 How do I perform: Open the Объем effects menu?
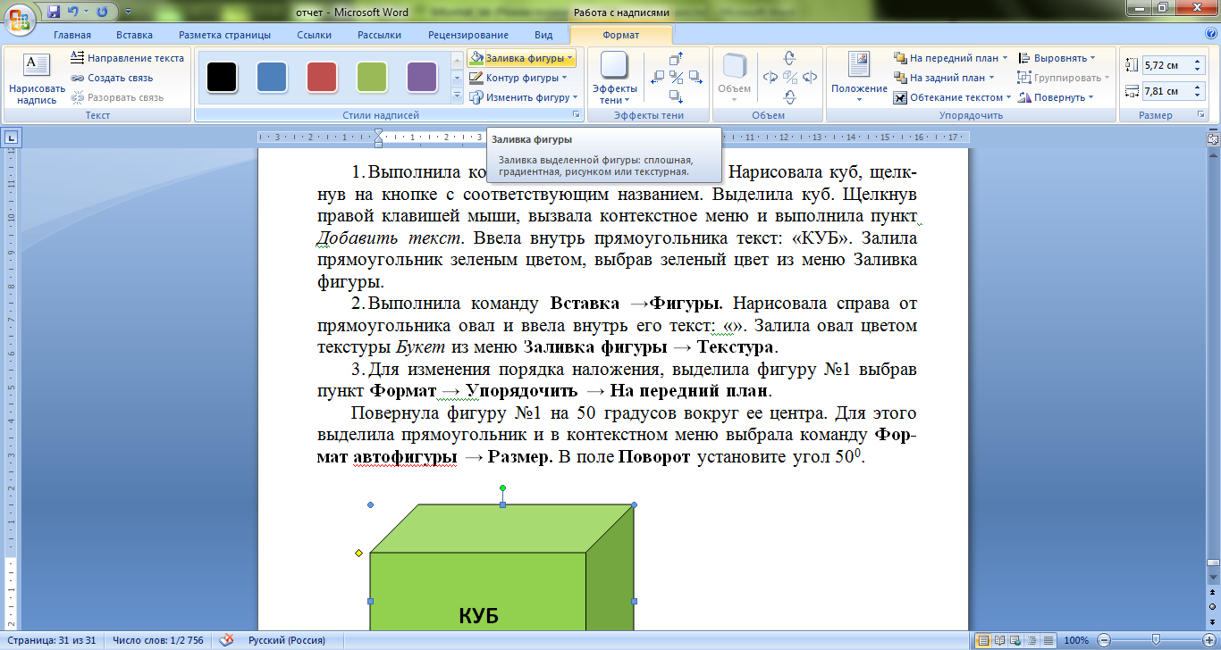pos(735,79)
